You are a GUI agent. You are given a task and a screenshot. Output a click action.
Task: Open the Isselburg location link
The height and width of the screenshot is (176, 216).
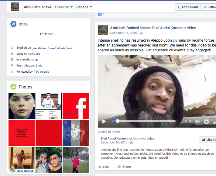tap(32, 53)
